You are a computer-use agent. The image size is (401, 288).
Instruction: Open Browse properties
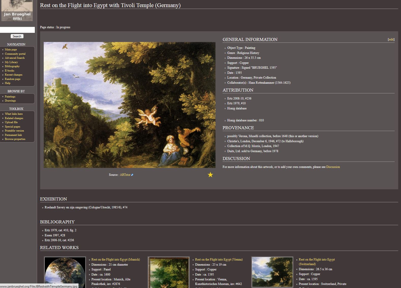pos(15,139)
